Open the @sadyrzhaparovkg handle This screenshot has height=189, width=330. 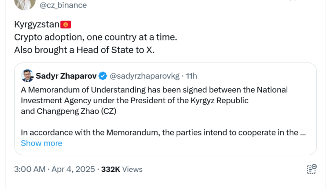coord(144,76)
